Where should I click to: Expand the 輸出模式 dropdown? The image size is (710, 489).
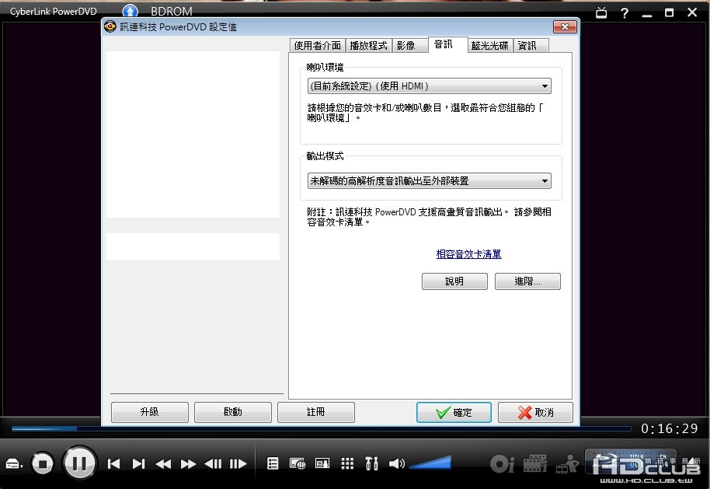(430, 181)
